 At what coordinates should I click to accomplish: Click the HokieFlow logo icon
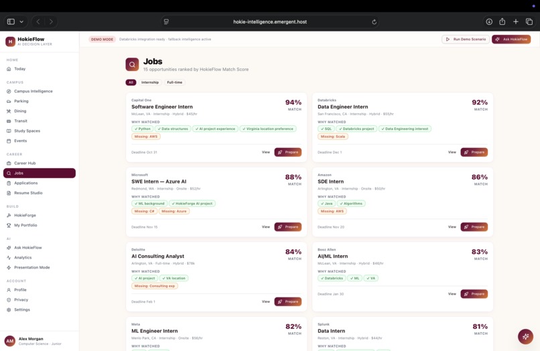click(x=10, y=42)
